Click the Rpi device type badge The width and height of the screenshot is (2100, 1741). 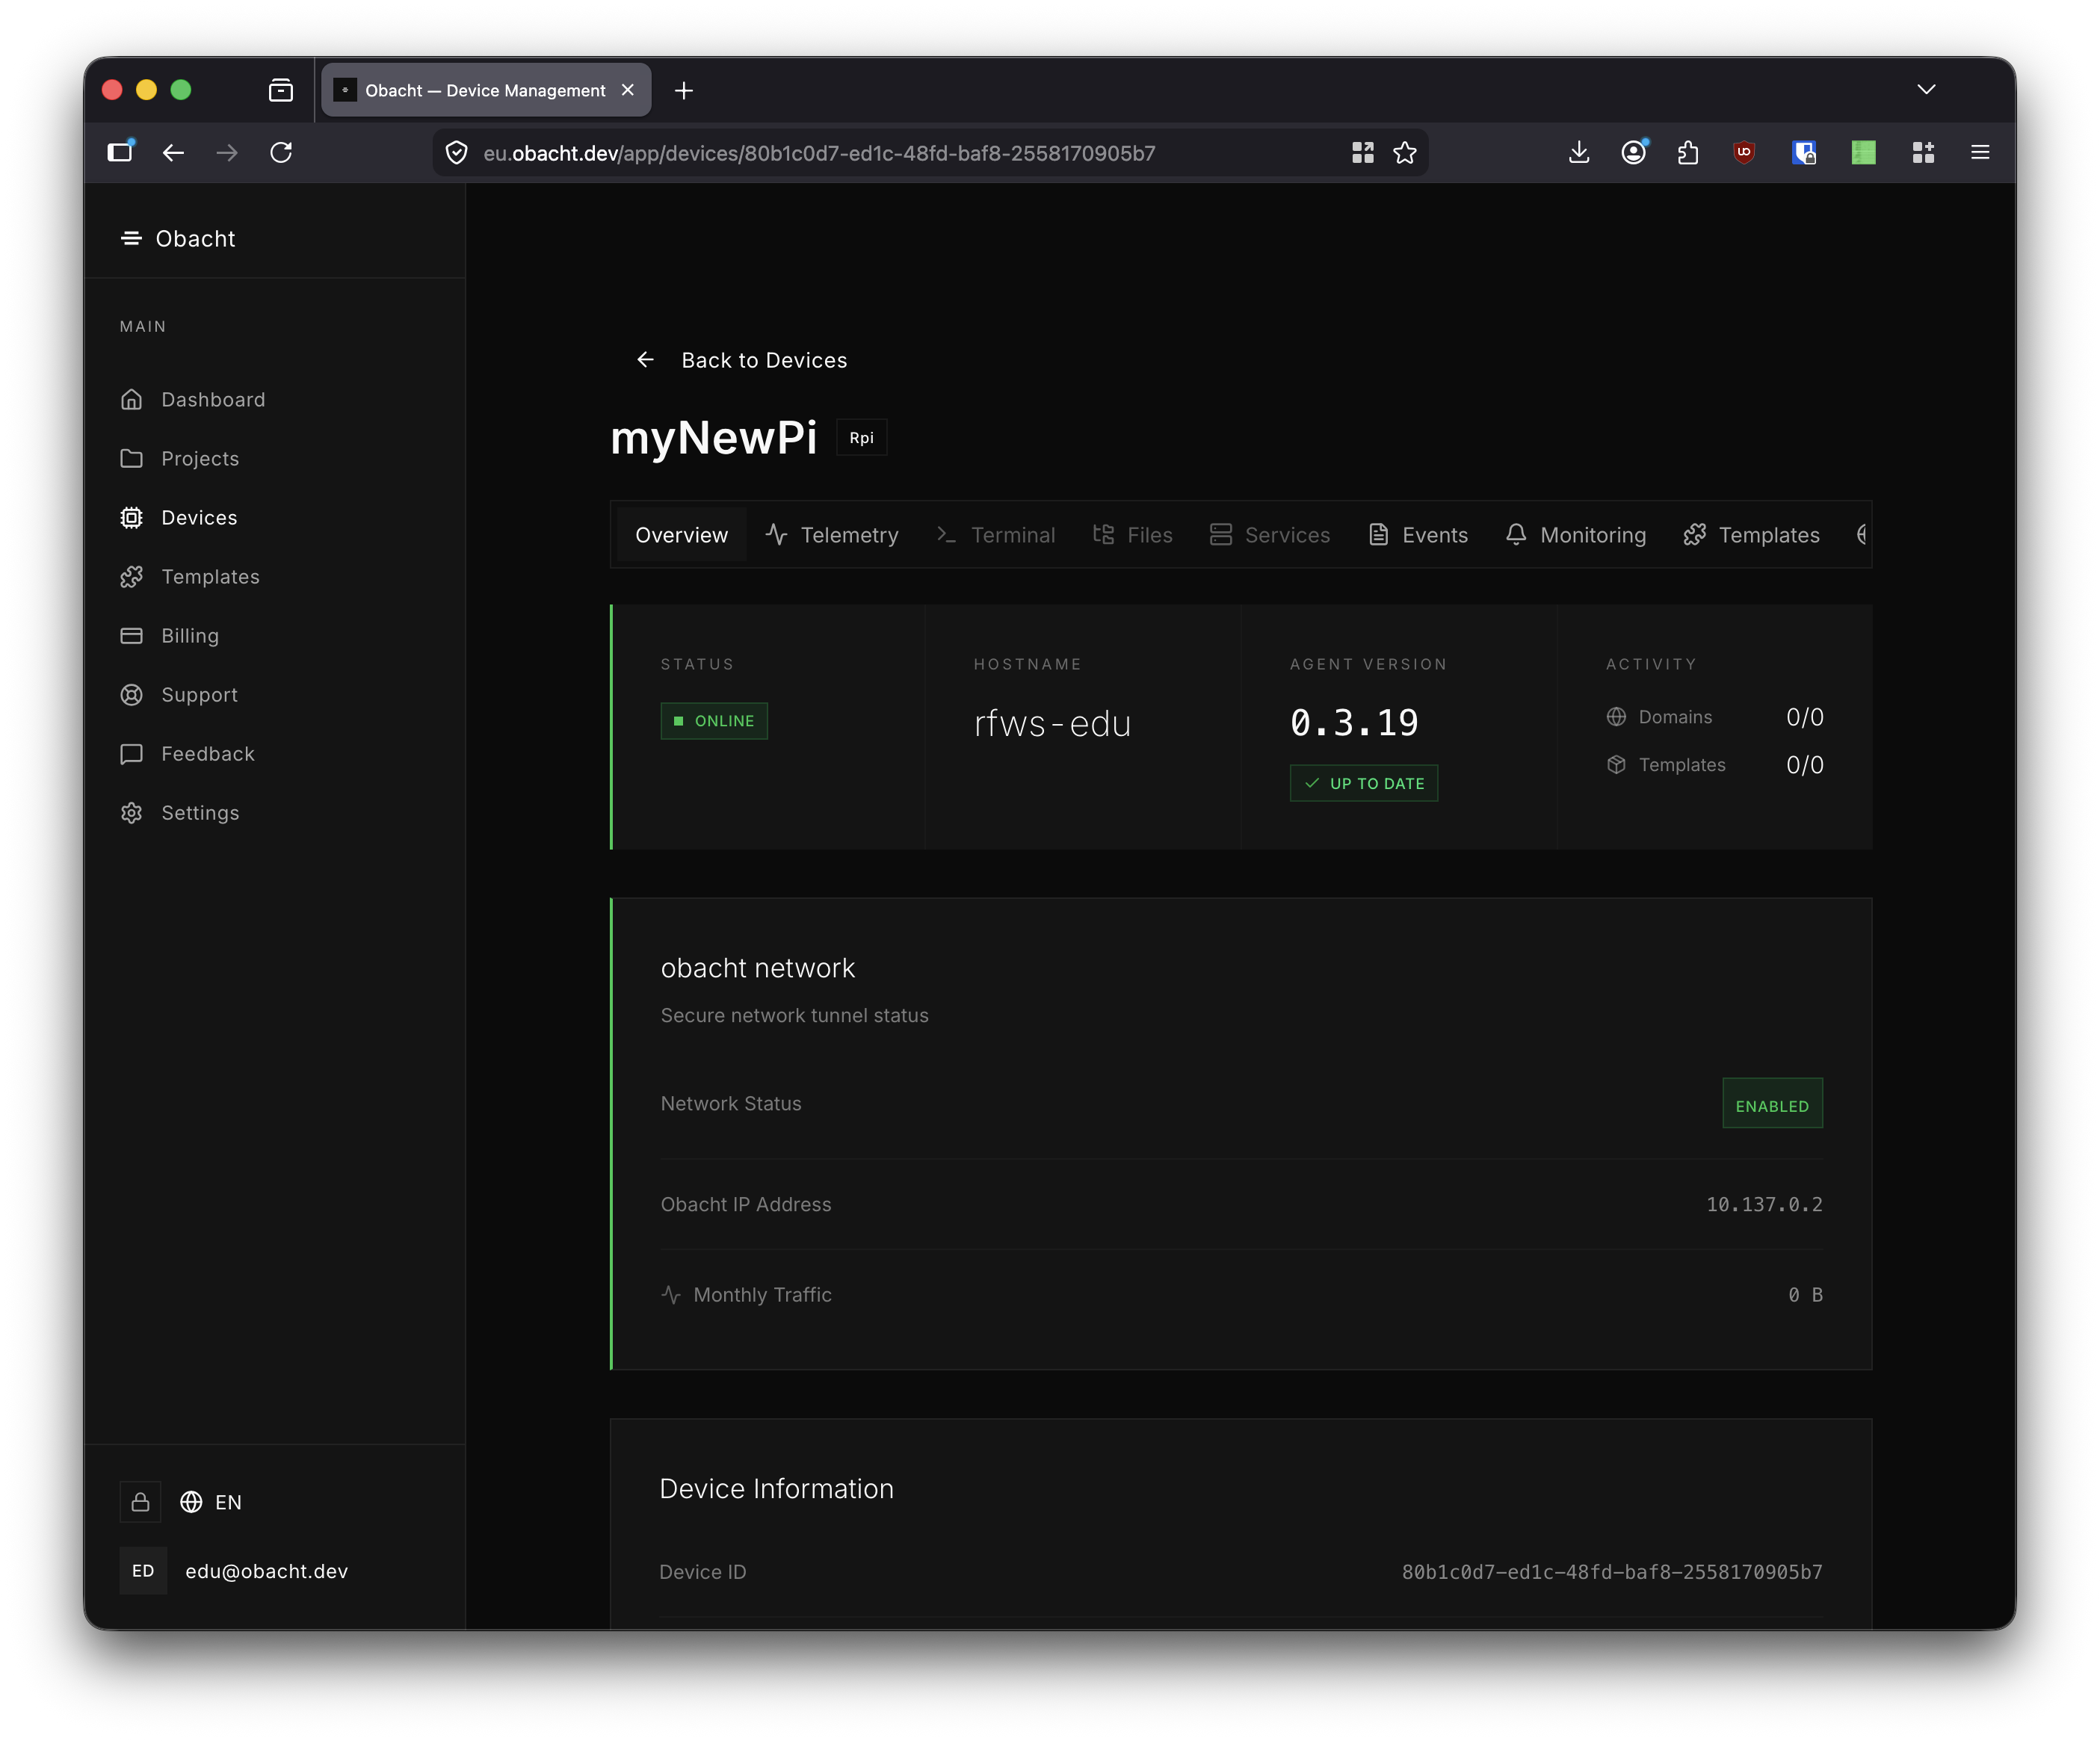pos(861,438)
